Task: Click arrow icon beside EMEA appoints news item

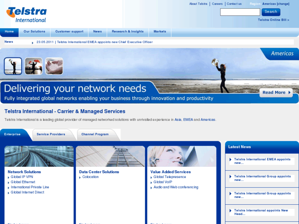Action: click(230, 159)
